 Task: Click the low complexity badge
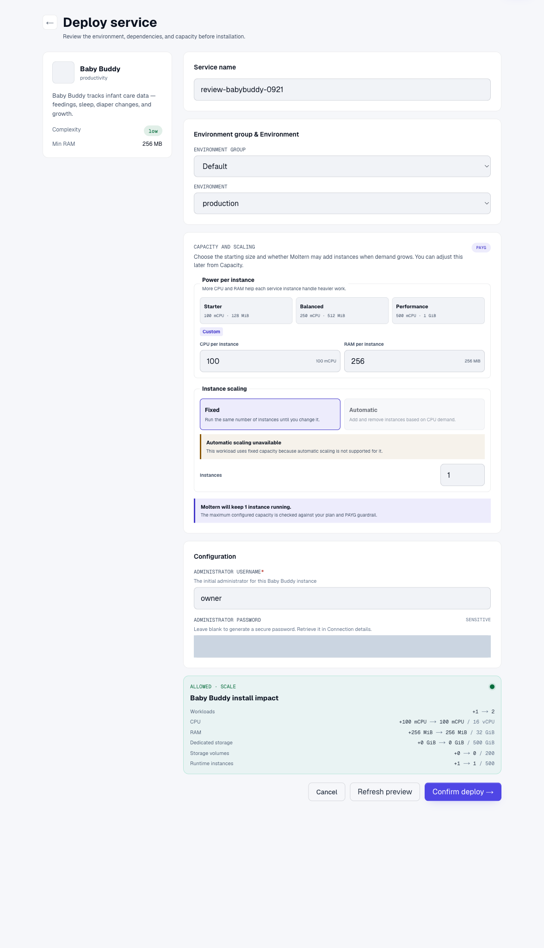(153, 131)
